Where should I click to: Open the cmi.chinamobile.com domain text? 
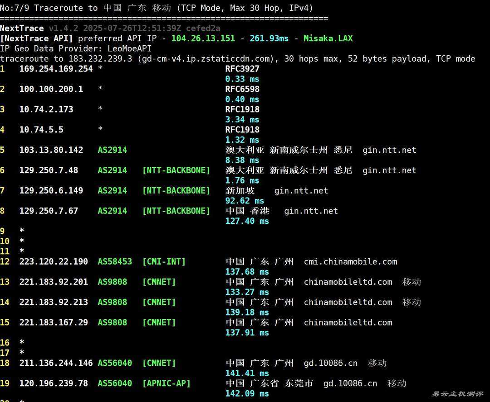tap(350, 262)
